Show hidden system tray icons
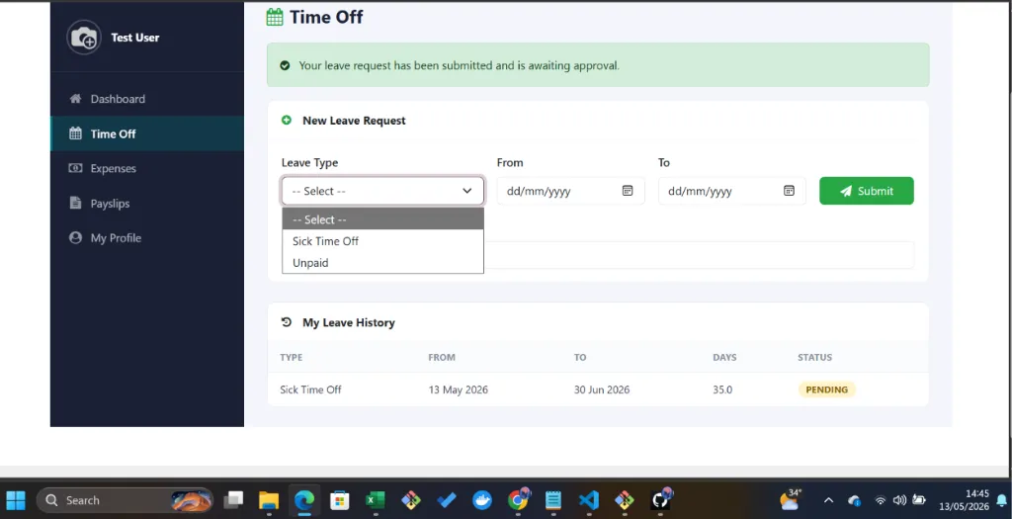1012x519 pixels. pyautogui.click(x=829, y=500)
